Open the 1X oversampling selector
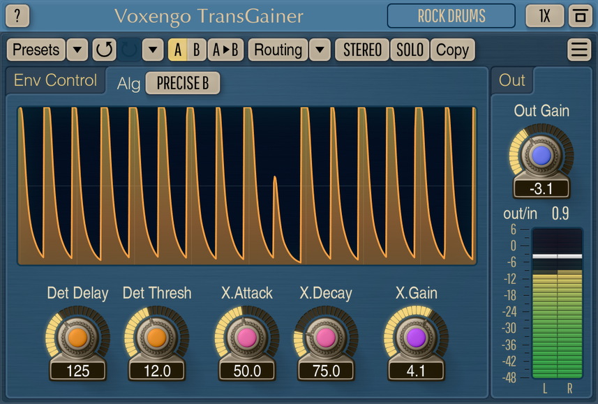 544,16
